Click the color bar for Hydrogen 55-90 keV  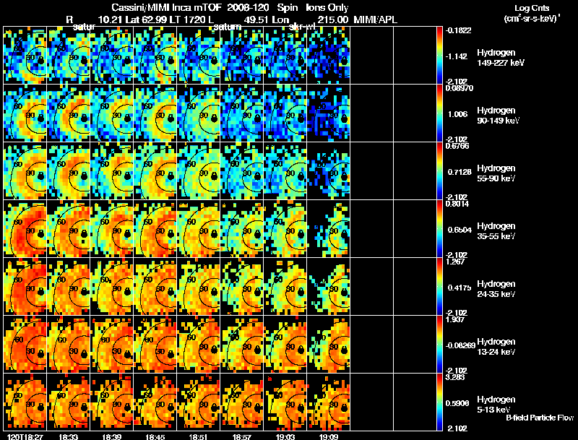[439, 171]
